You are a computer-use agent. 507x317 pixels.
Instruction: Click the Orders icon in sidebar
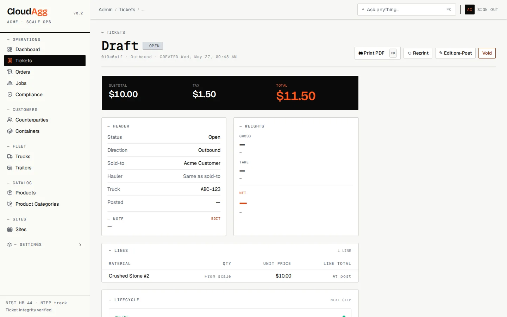pyautogui.click(x=10, y=72)
